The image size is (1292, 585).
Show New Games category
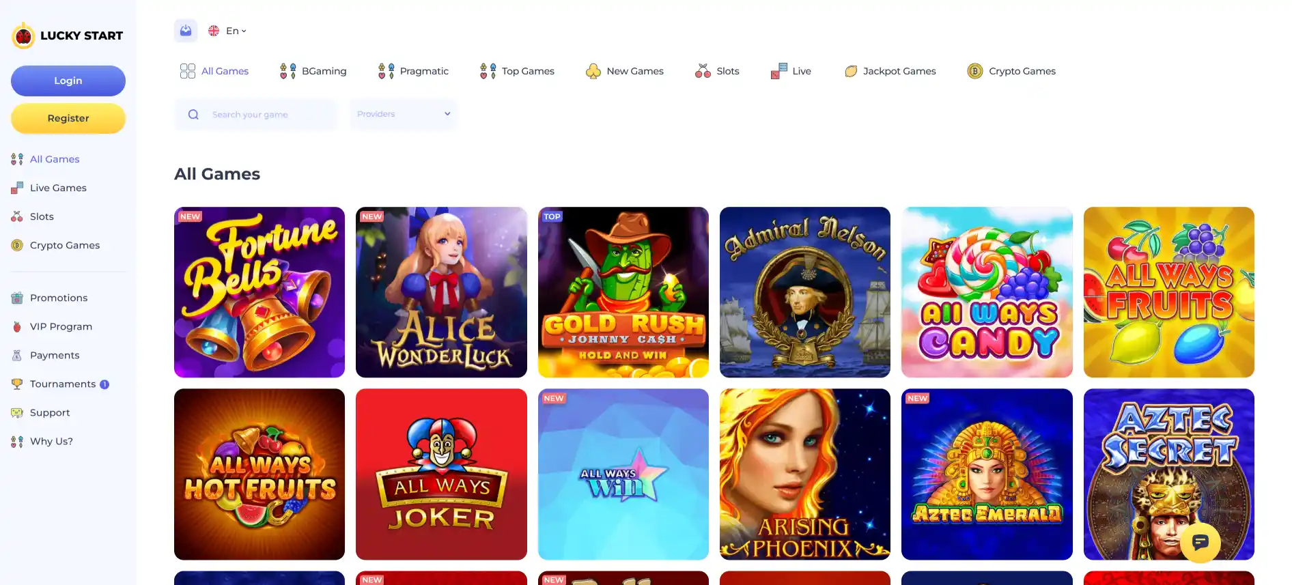625,71
